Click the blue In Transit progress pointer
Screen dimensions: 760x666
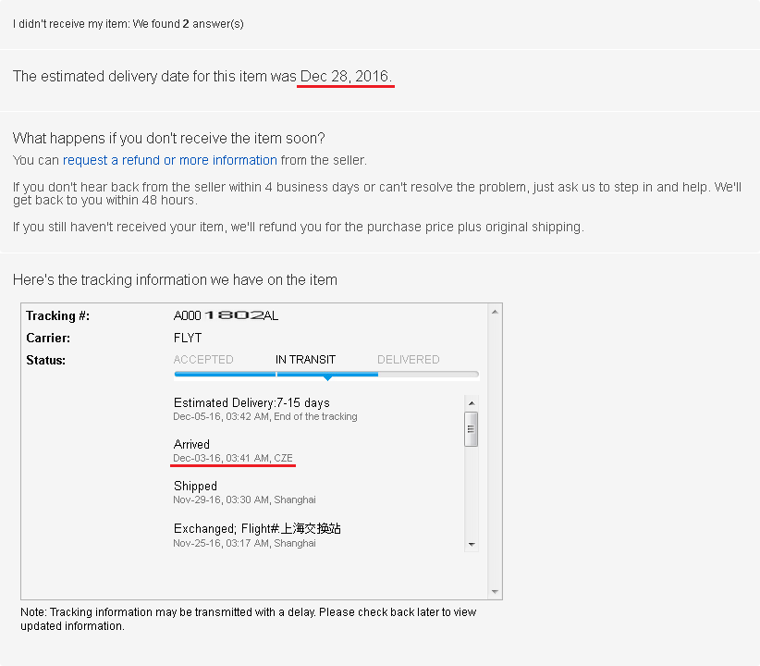coord(326,377)
